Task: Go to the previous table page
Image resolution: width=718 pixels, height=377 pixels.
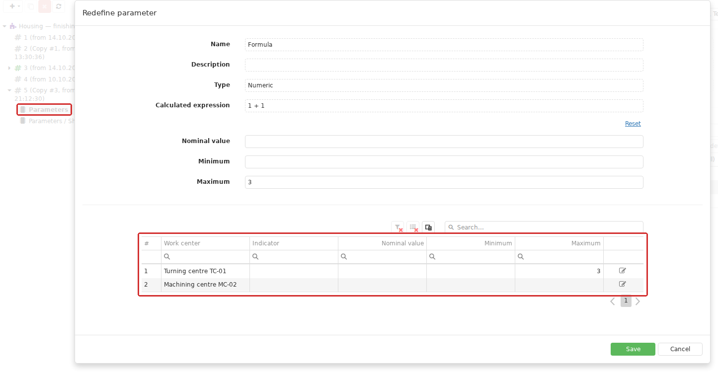Action: click(x=613, y=301)
